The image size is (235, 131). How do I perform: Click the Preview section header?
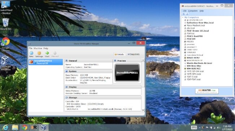click(127, 61)
